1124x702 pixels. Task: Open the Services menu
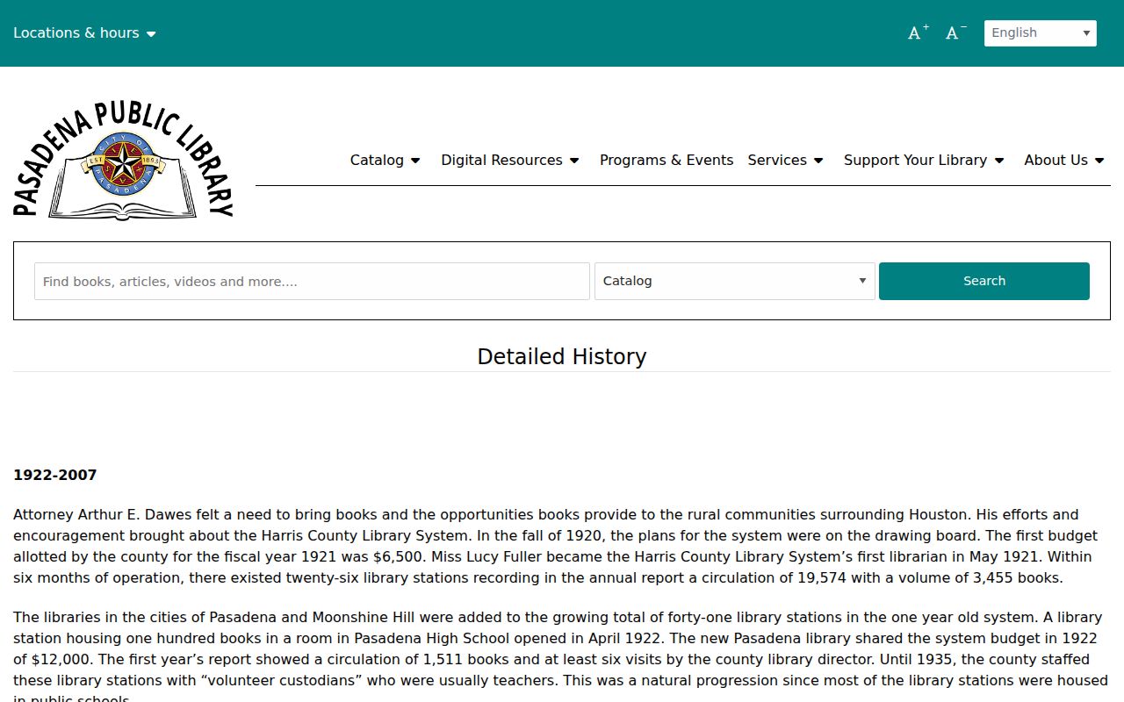(786, 160)
